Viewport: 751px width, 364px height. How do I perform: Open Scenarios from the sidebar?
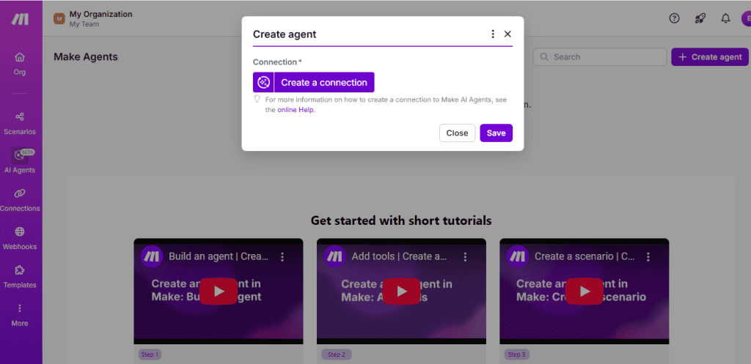[x=20, y=117]
